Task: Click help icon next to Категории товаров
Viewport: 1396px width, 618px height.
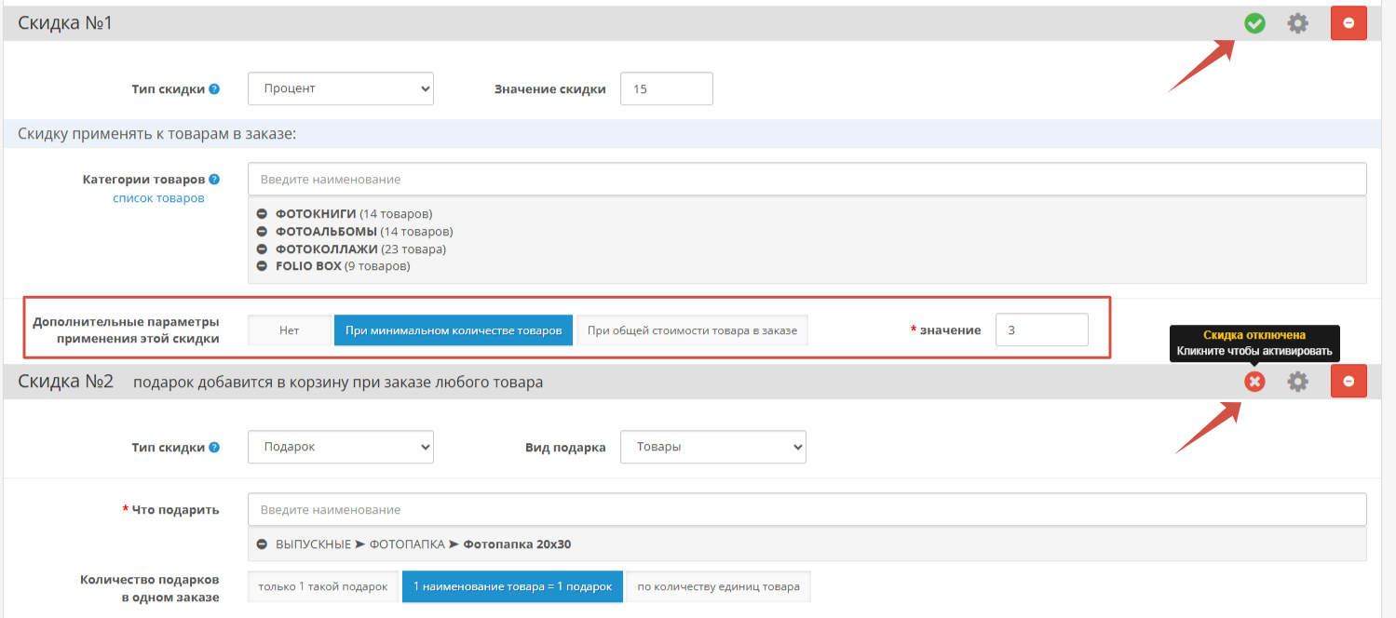Action: (x=214, y=180)
